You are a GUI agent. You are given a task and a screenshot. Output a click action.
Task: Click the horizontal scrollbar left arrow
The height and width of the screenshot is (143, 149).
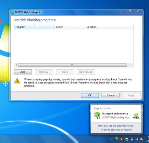click(16, 65)
